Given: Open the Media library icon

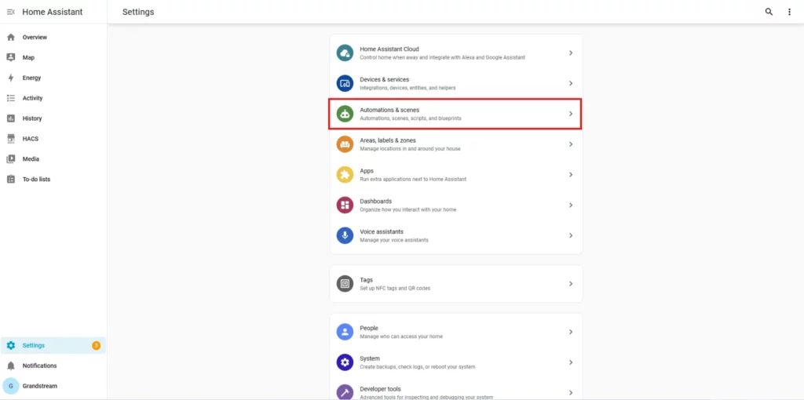Looking at the screenshot, I should [11, 158].
